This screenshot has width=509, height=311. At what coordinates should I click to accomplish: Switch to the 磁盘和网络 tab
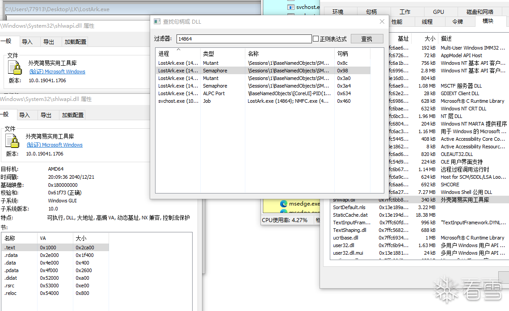pyautogui.click(x=480, y=12)
